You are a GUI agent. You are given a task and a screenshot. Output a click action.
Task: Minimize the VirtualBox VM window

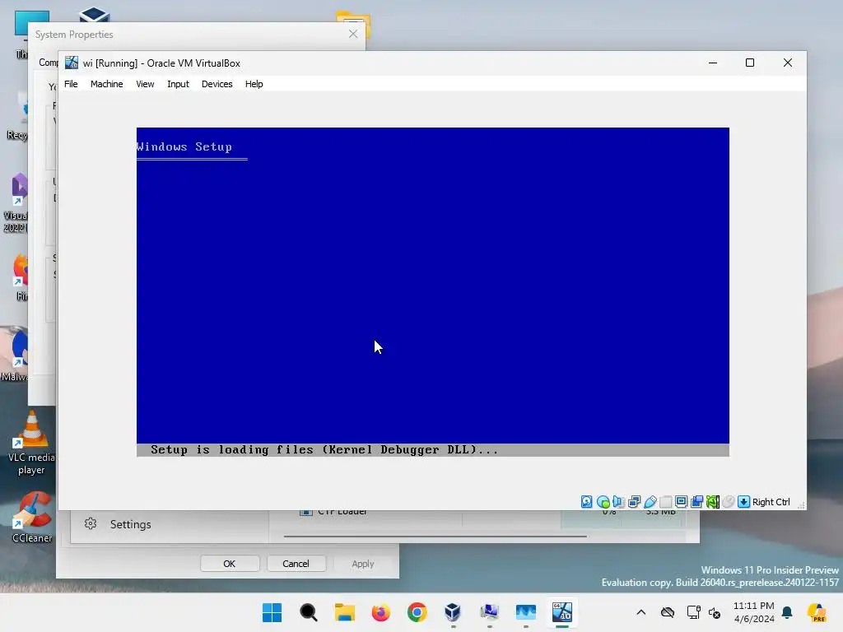[x=713, y=63]
